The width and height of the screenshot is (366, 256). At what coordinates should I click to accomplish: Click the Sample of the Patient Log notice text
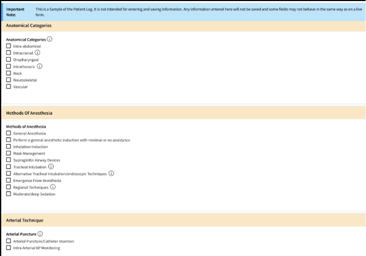199,12
